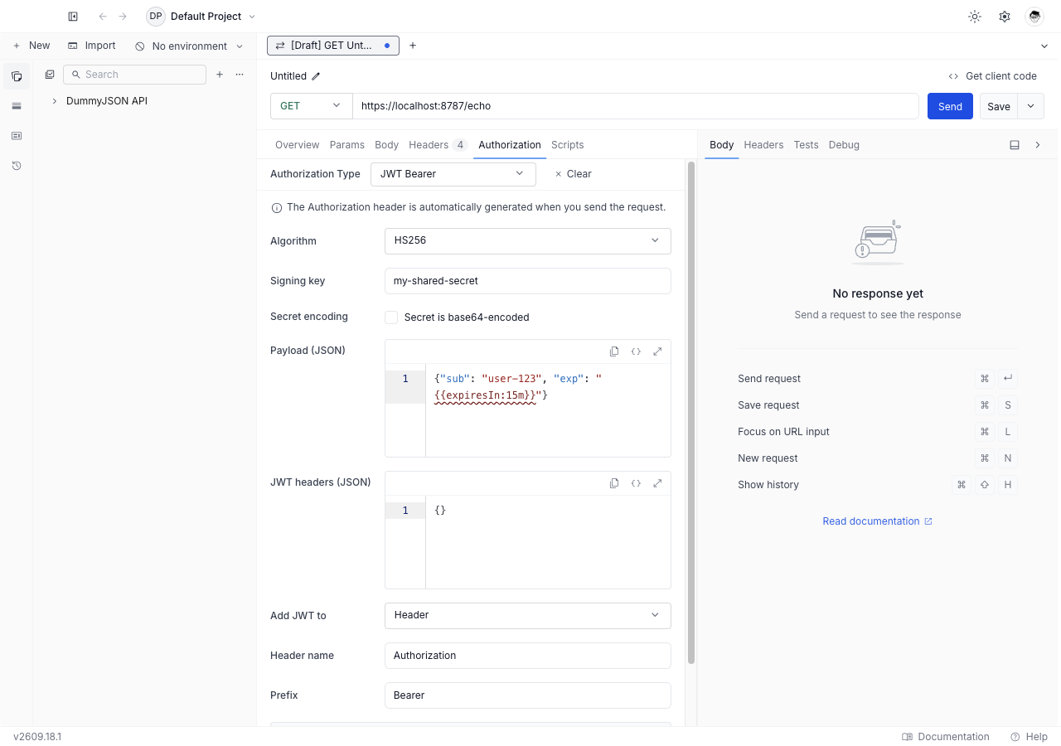Expand the DummyJSON API collection
Image resolution: width=1061 pixels, height=746 pixels.
click(55, 101)
